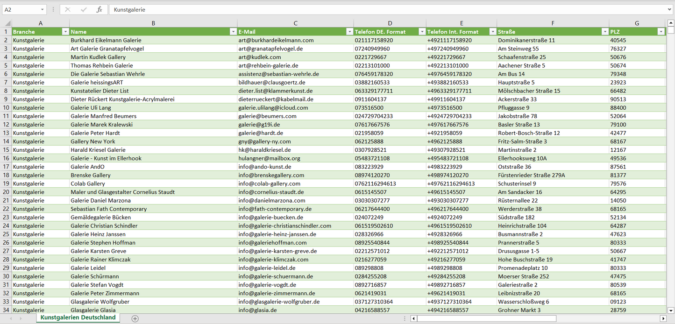Click the Enter checkmark formula bar icon

coord(84,9)
